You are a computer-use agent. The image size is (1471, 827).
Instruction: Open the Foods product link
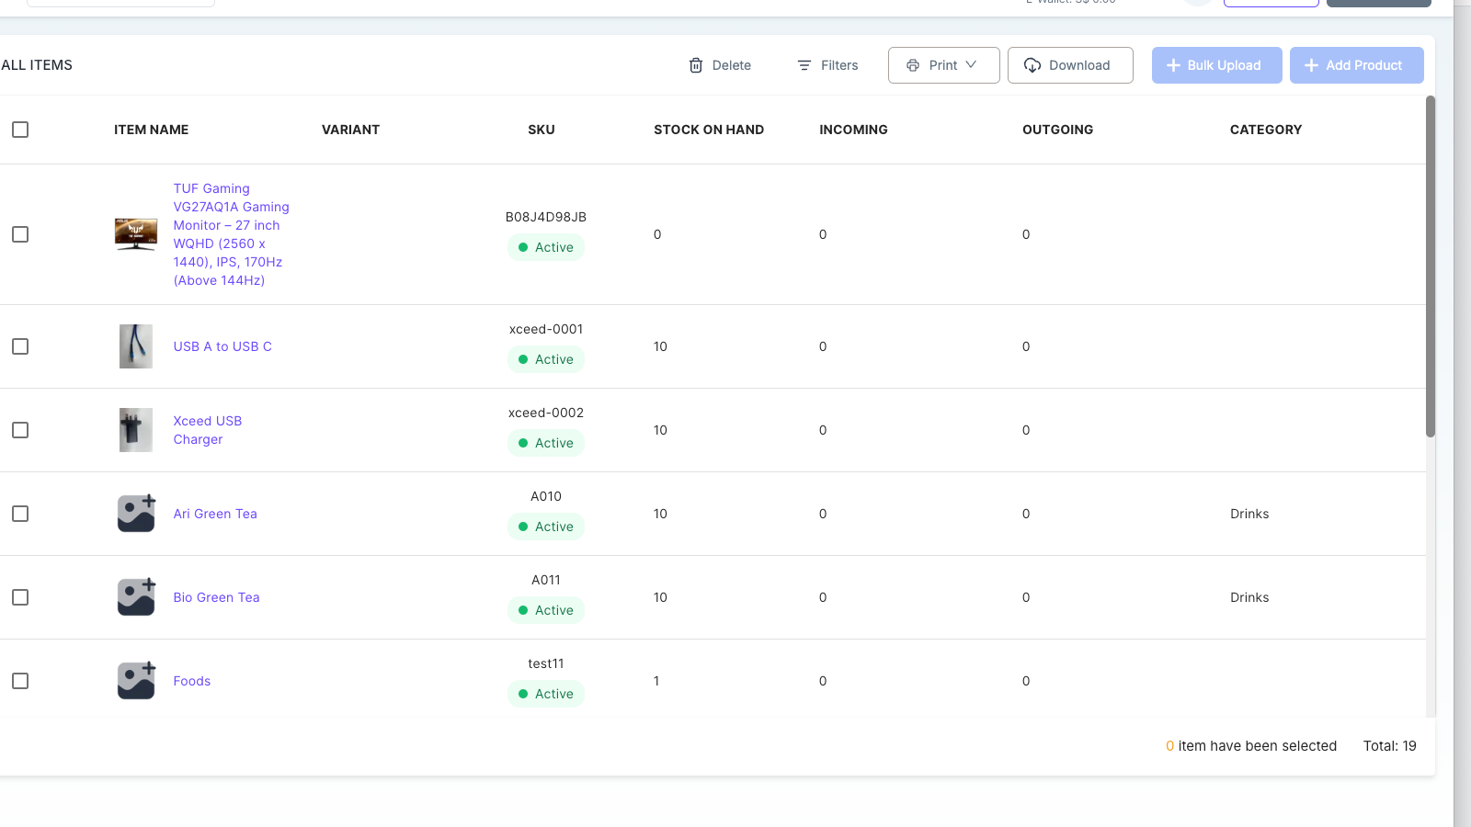click(191, 680)
